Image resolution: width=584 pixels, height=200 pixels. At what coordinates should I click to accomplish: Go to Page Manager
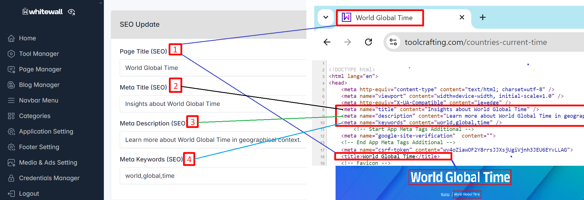tap(40, 69)
